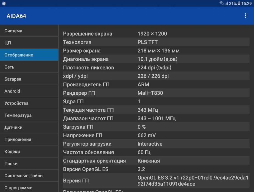The image size is (254, 192).
Task: Tap the 343 – 1001 МГц value
Action: pos(156,118)
